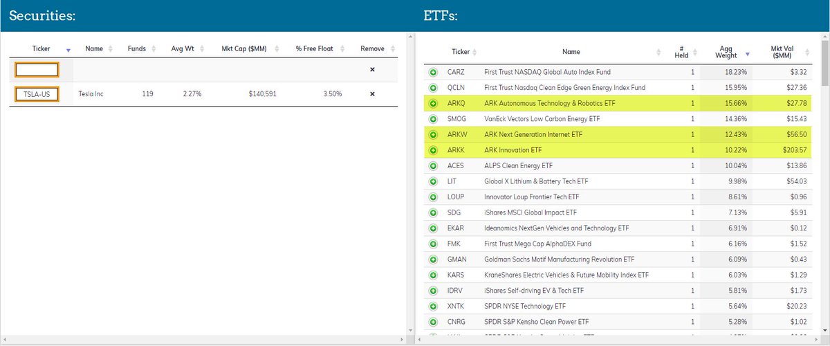The width and height of the screenshot is (830, 346).
Task: Click the Securities panel horizontal scrollbar
Action: [x=203, y=340]
